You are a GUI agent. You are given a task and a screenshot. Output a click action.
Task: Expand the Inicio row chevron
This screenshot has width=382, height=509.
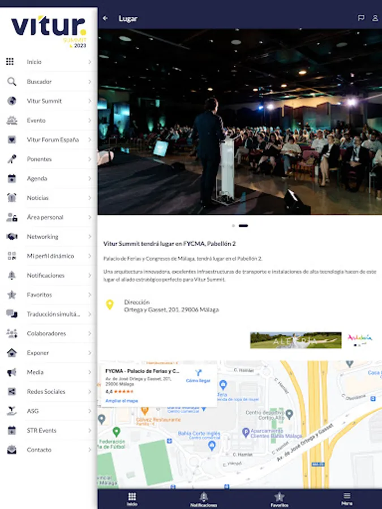coord(89,62)
